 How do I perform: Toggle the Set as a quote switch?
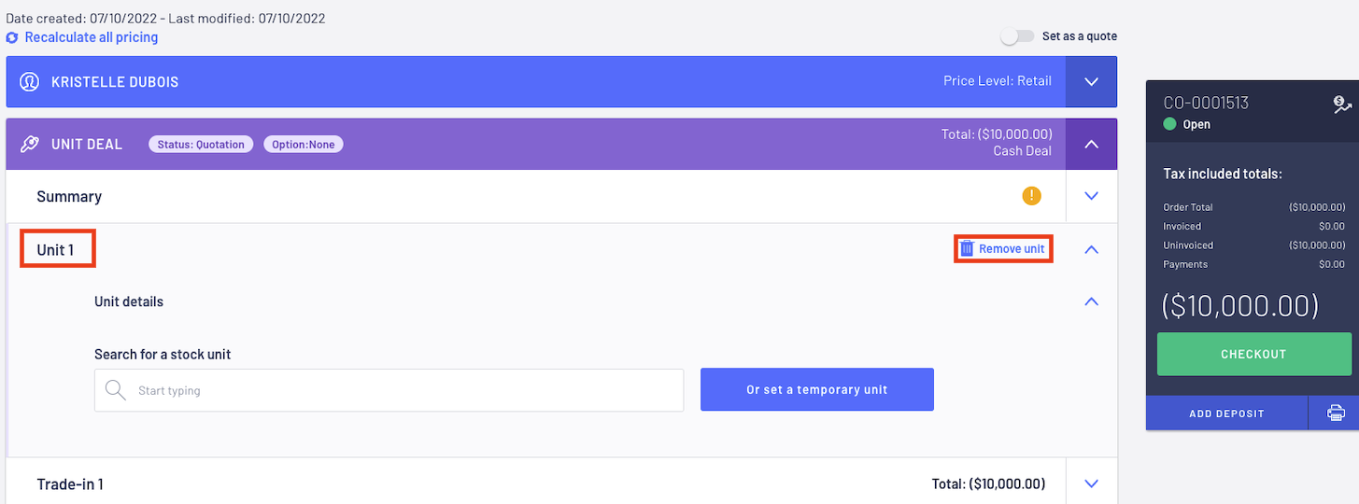(1018, 36)
